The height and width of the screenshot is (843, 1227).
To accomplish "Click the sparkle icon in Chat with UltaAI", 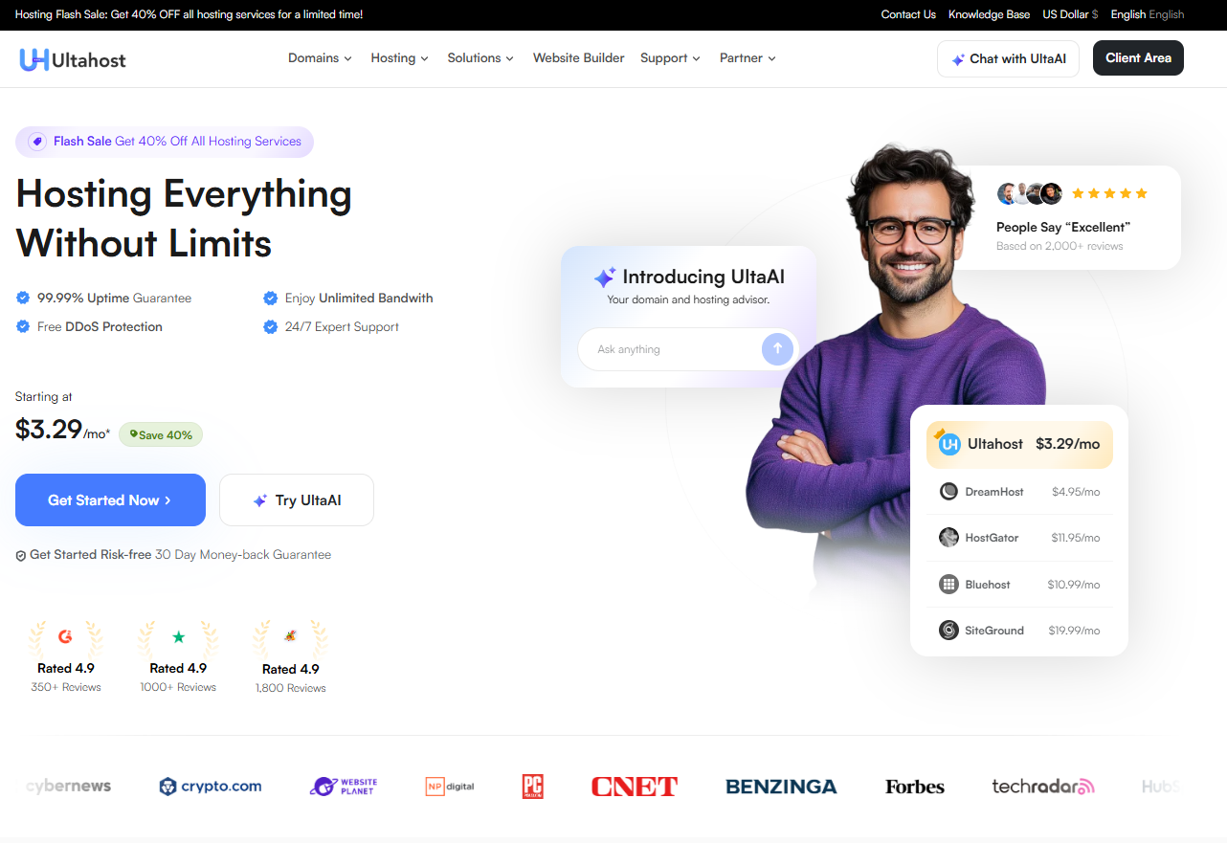I will tap(958, 59).
